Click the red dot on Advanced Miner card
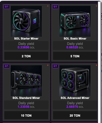This screenshot has height=123, width=102. [x=96, y=65]
